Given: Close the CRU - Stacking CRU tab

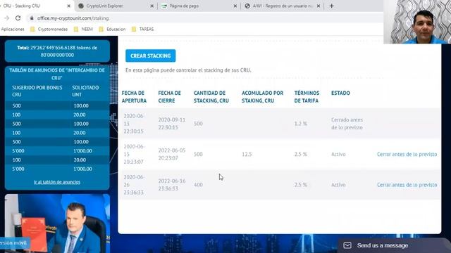Looking at the screenshot, I should click(x=69, y=6).
